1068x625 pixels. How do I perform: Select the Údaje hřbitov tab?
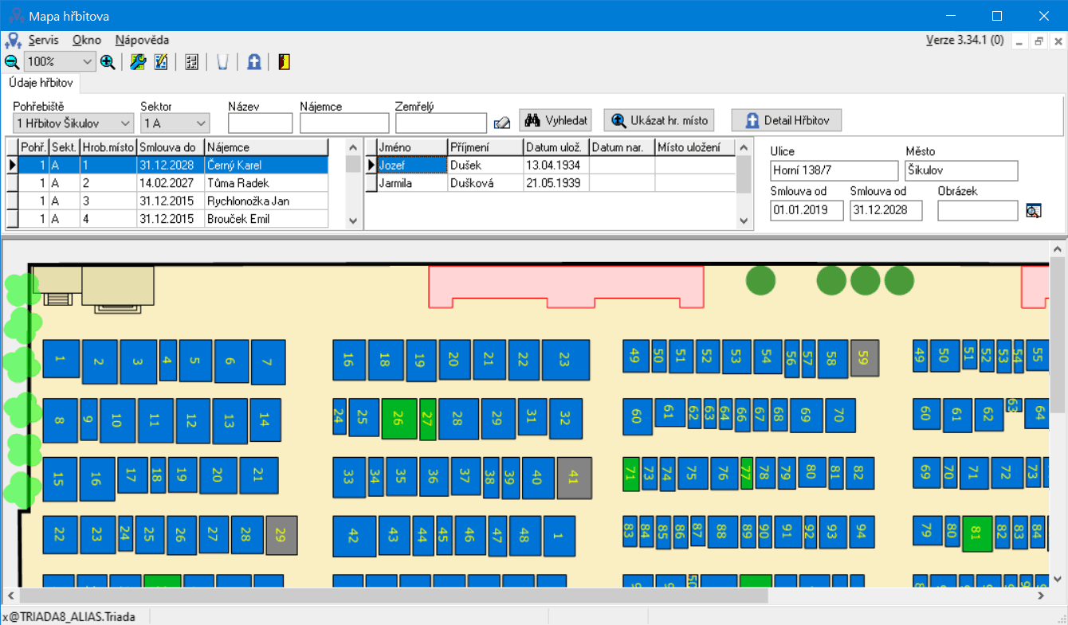tap(41, 83)
